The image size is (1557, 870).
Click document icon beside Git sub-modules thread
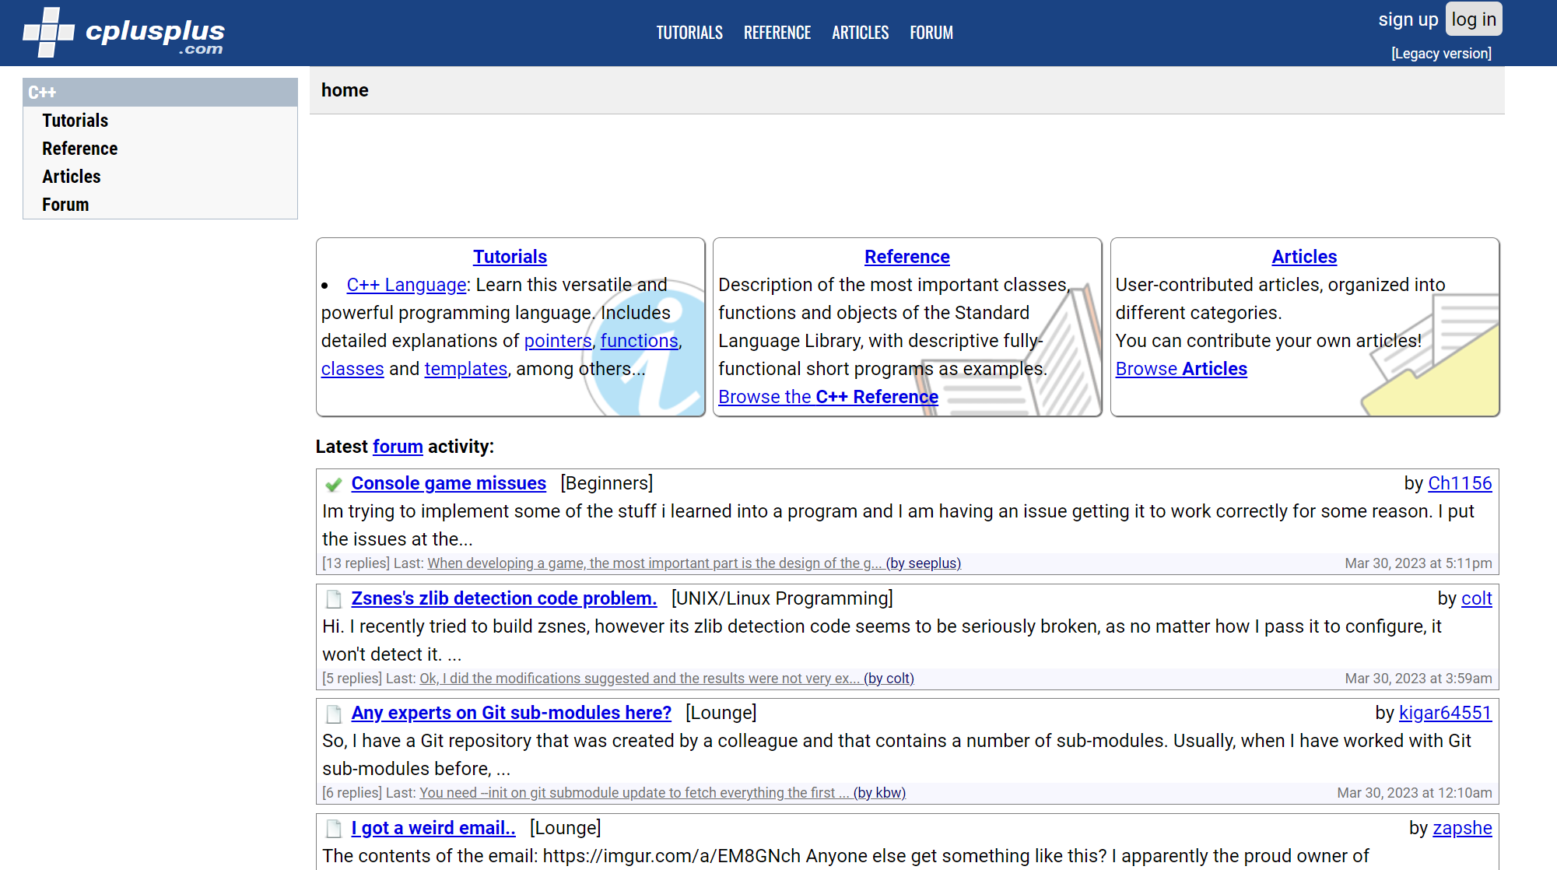[x=334, y=714]
